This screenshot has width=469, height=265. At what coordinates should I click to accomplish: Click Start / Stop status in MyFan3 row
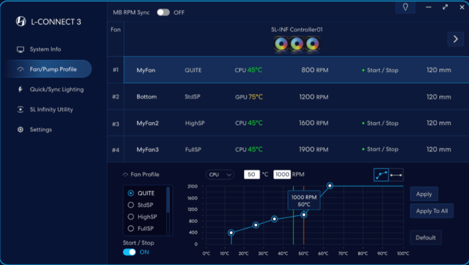coord(380,149)
